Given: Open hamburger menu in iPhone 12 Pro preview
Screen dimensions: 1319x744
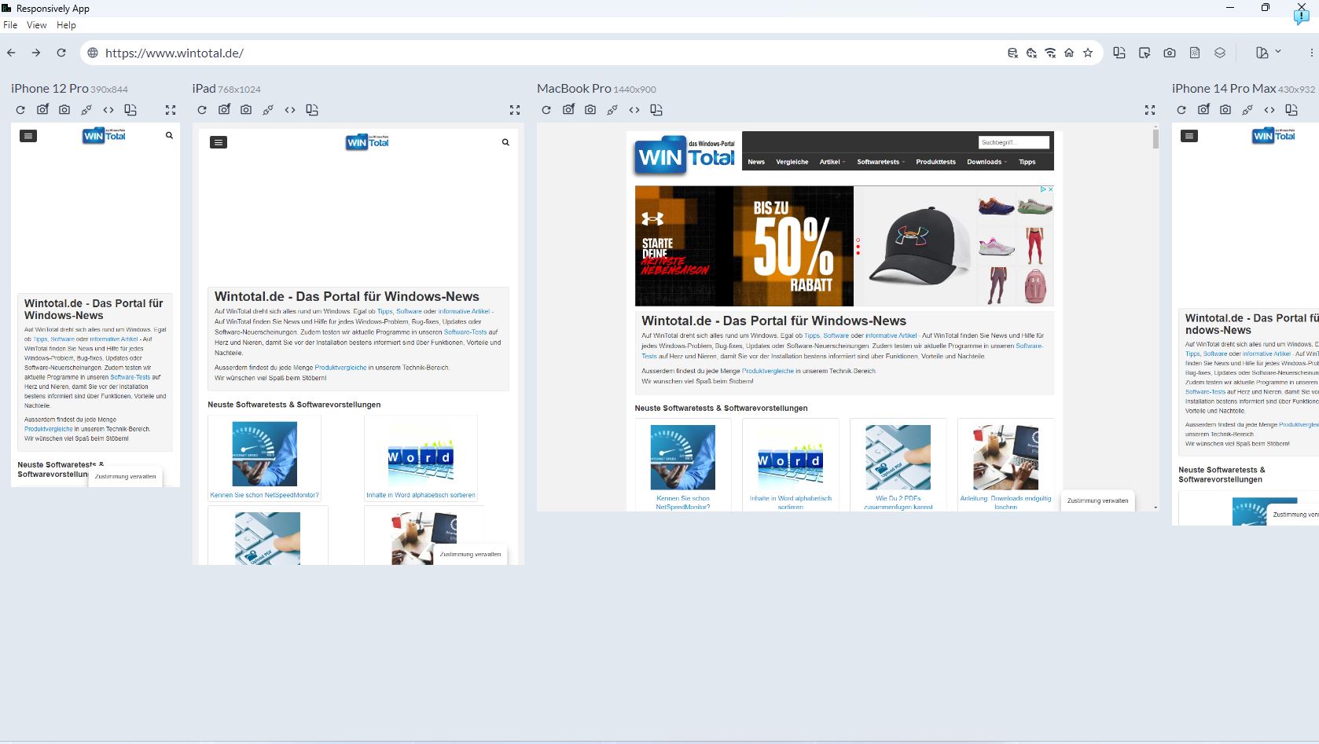Looking at the screenshot, I should click(x=28, y=136).
